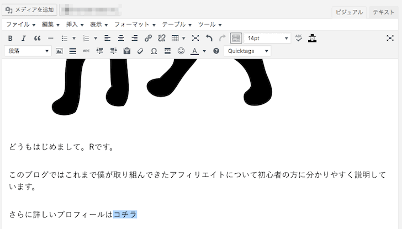Insert a special character (omega icon)

pos(154,51)
